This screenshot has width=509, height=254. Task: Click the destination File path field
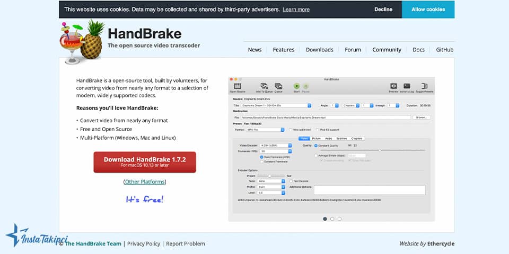click(326, 117)
